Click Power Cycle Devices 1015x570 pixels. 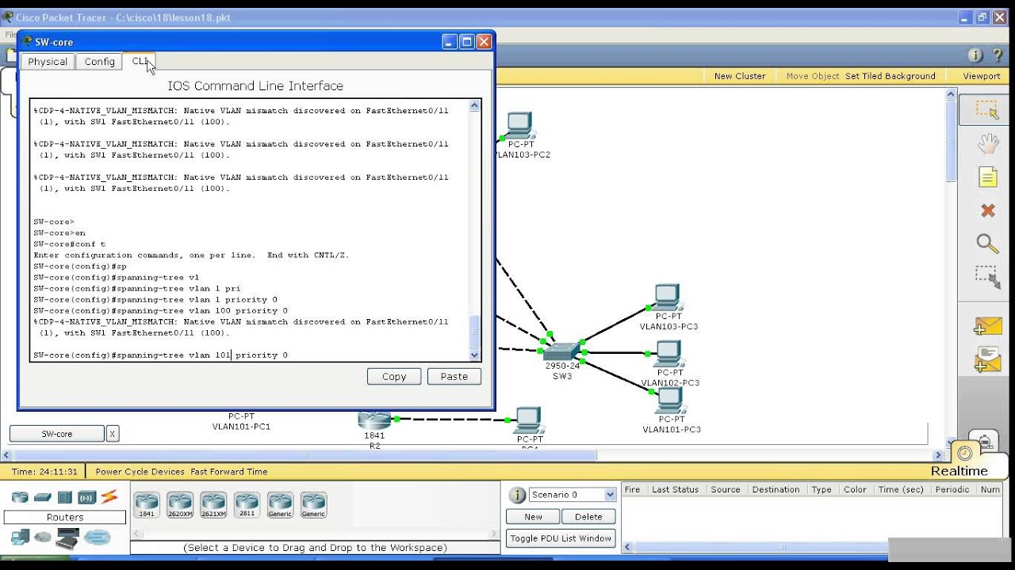[x=140, y=472]
